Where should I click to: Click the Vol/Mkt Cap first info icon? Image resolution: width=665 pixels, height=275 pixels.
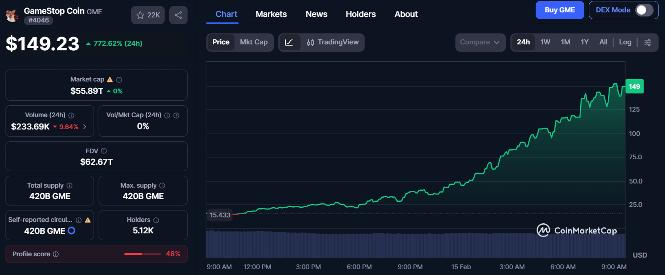(167, 115)
